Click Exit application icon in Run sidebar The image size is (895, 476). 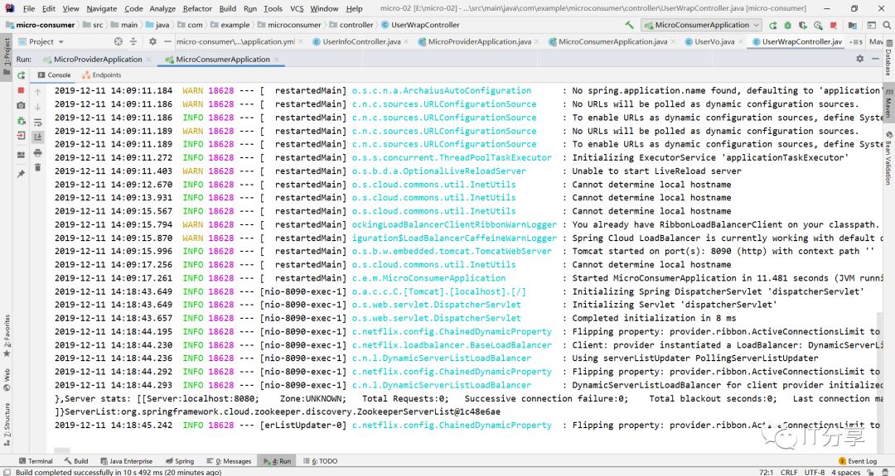point(21,136)
